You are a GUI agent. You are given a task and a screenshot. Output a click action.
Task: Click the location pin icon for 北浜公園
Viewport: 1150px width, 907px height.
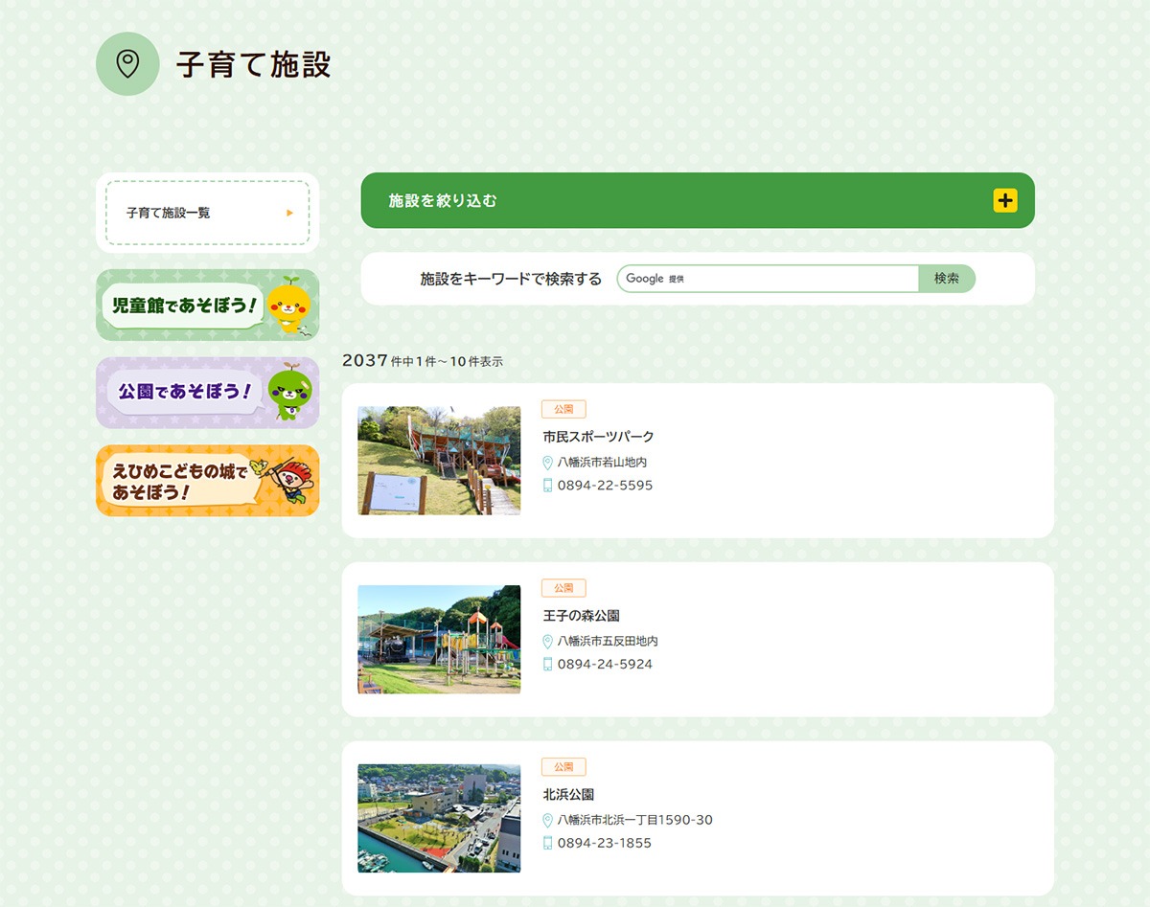tap(548, 821)
